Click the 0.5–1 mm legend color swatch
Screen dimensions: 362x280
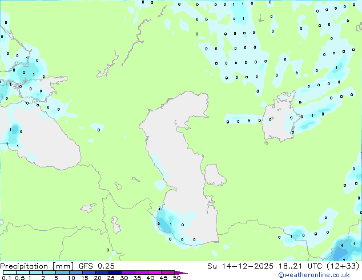point(23,273)
